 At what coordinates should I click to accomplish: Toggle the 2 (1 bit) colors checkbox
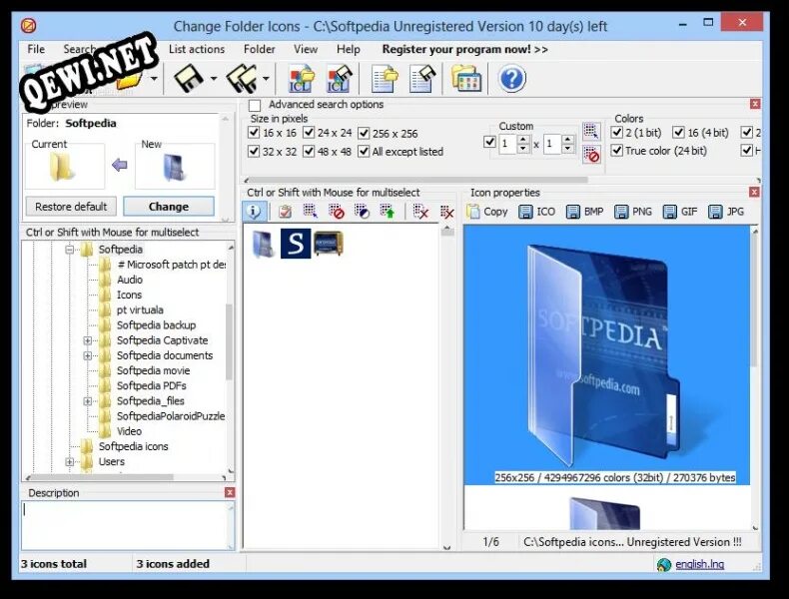tap(617, 132)
